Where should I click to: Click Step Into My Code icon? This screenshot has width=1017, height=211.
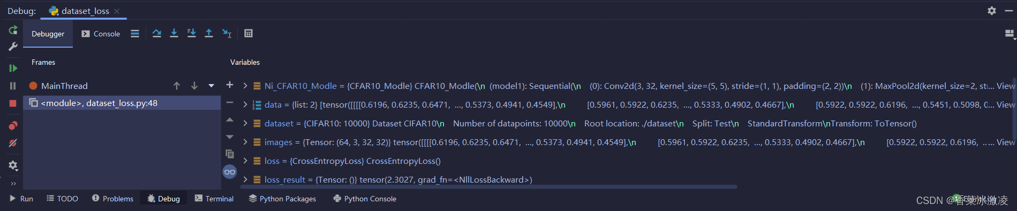[x=192, y=34]
